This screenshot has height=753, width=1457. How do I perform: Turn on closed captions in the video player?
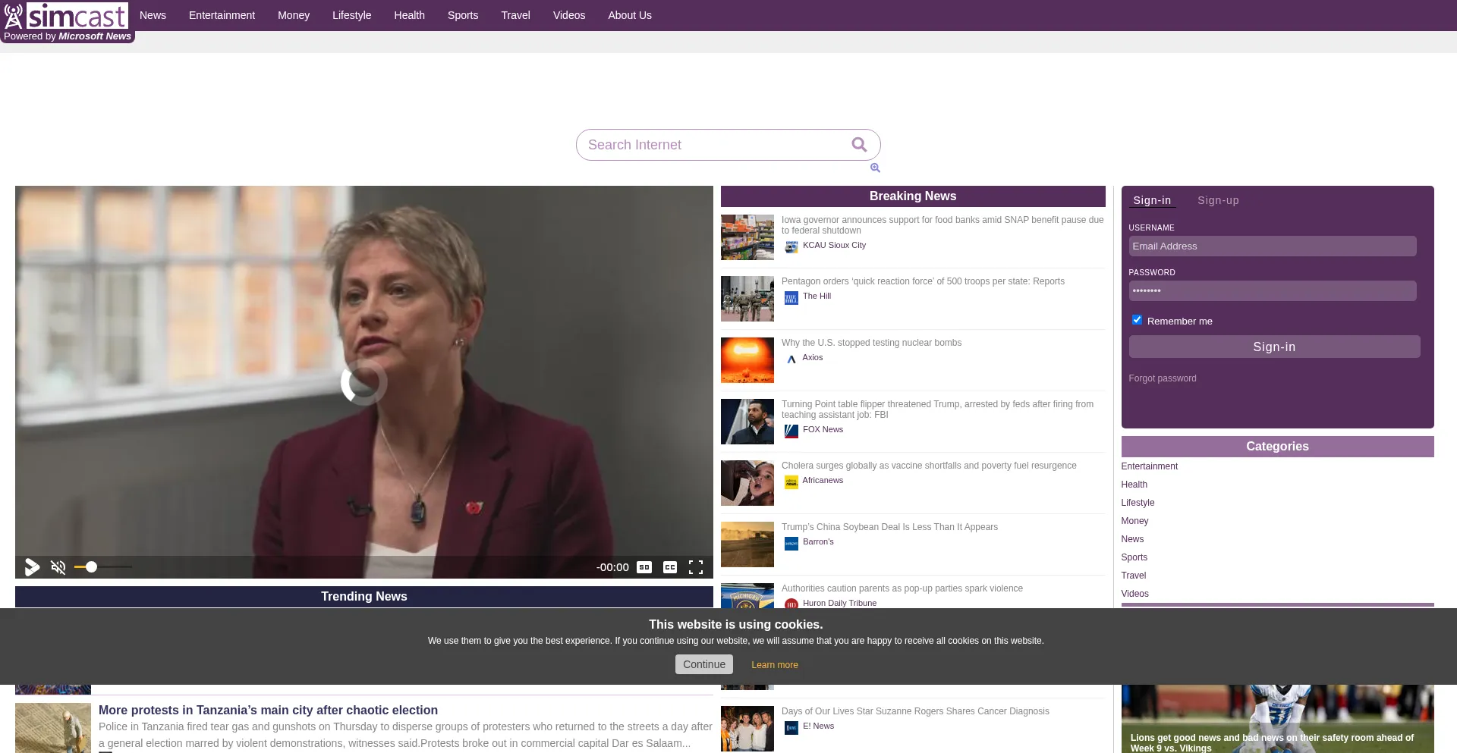click(x=670, y=567)
